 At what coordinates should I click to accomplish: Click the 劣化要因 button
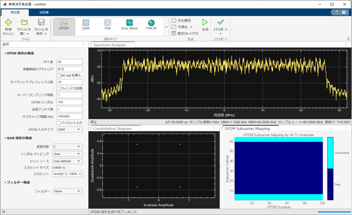[x=181, y=20]
